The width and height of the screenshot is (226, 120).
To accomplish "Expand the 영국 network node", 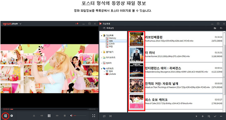I will pos(104,71).
